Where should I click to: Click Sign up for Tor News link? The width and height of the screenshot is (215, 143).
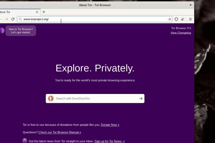click(x=109, y=141)
